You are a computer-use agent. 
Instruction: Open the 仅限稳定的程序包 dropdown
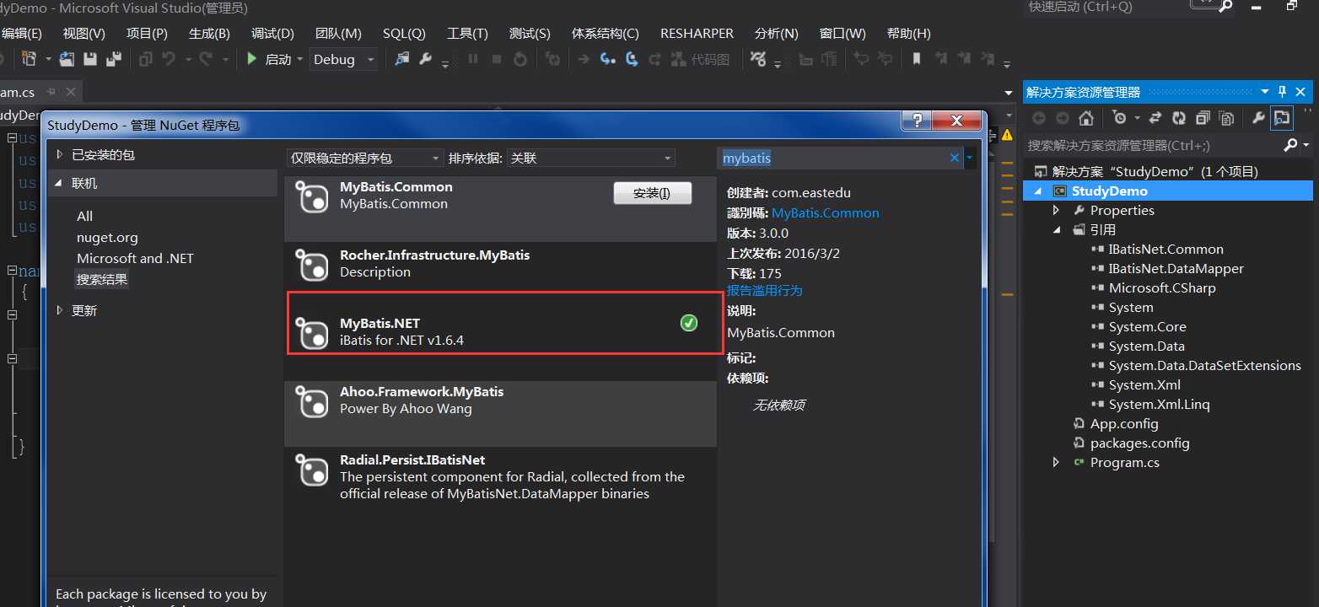tap(365, 158)
